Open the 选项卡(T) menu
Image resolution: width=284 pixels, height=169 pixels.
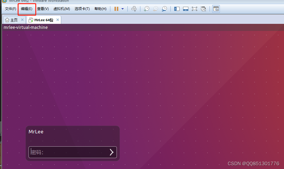82,9
